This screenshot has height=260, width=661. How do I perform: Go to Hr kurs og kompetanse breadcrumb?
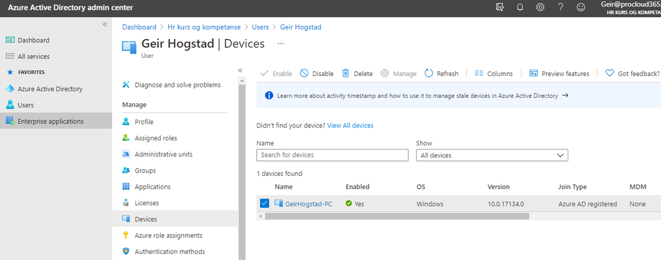click(204, 27)
